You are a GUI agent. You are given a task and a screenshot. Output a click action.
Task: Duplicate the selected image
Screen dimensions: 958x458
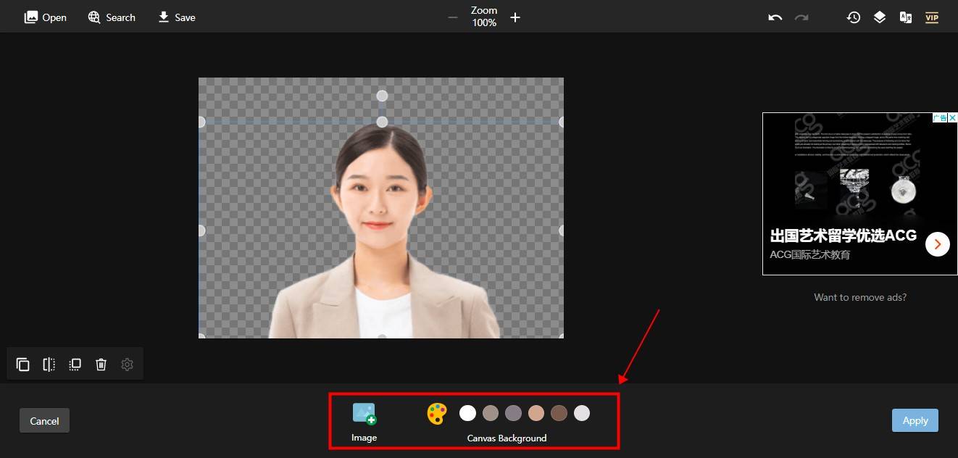[x=22, y=364]
